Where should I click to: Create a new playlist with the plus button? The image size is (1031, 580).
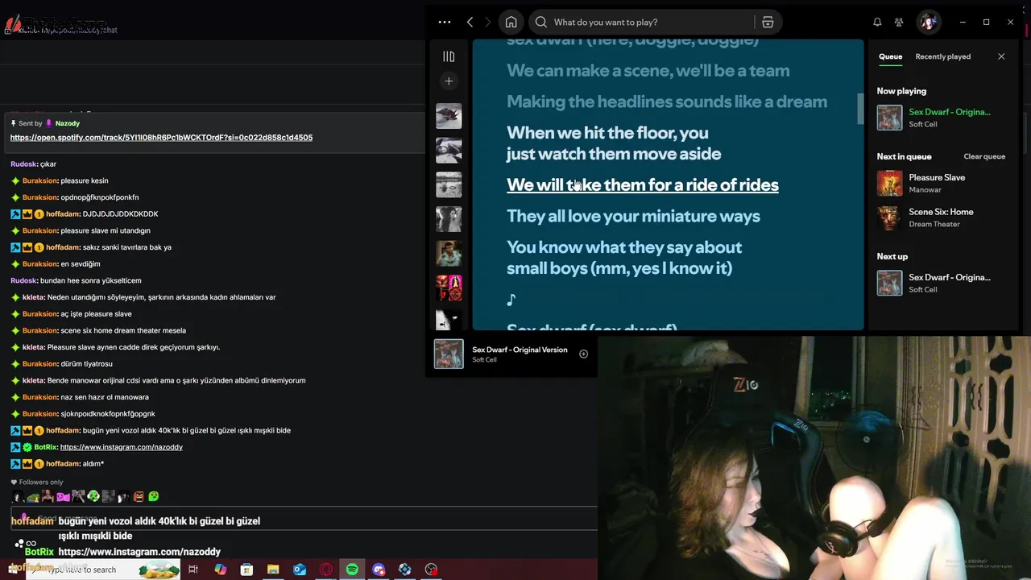pos(449,81)
